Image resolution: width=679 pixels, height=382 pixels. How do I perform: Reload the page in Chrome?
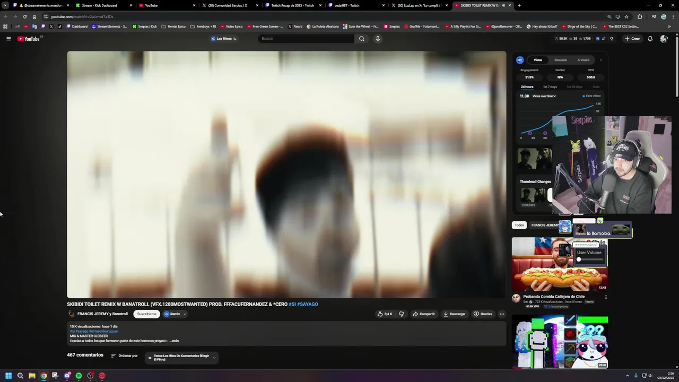click(24, 16)
